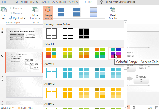Select slide 4 thumbnail with table
This screenshot has width=159, height=109.
pyautogui.click(x=24, y=38)
